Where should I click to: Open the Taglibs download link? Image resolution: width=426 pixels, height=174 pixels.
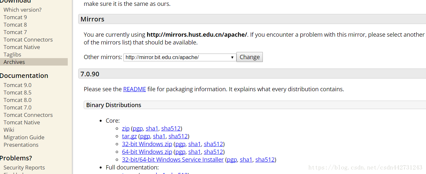tap(12, 55)
